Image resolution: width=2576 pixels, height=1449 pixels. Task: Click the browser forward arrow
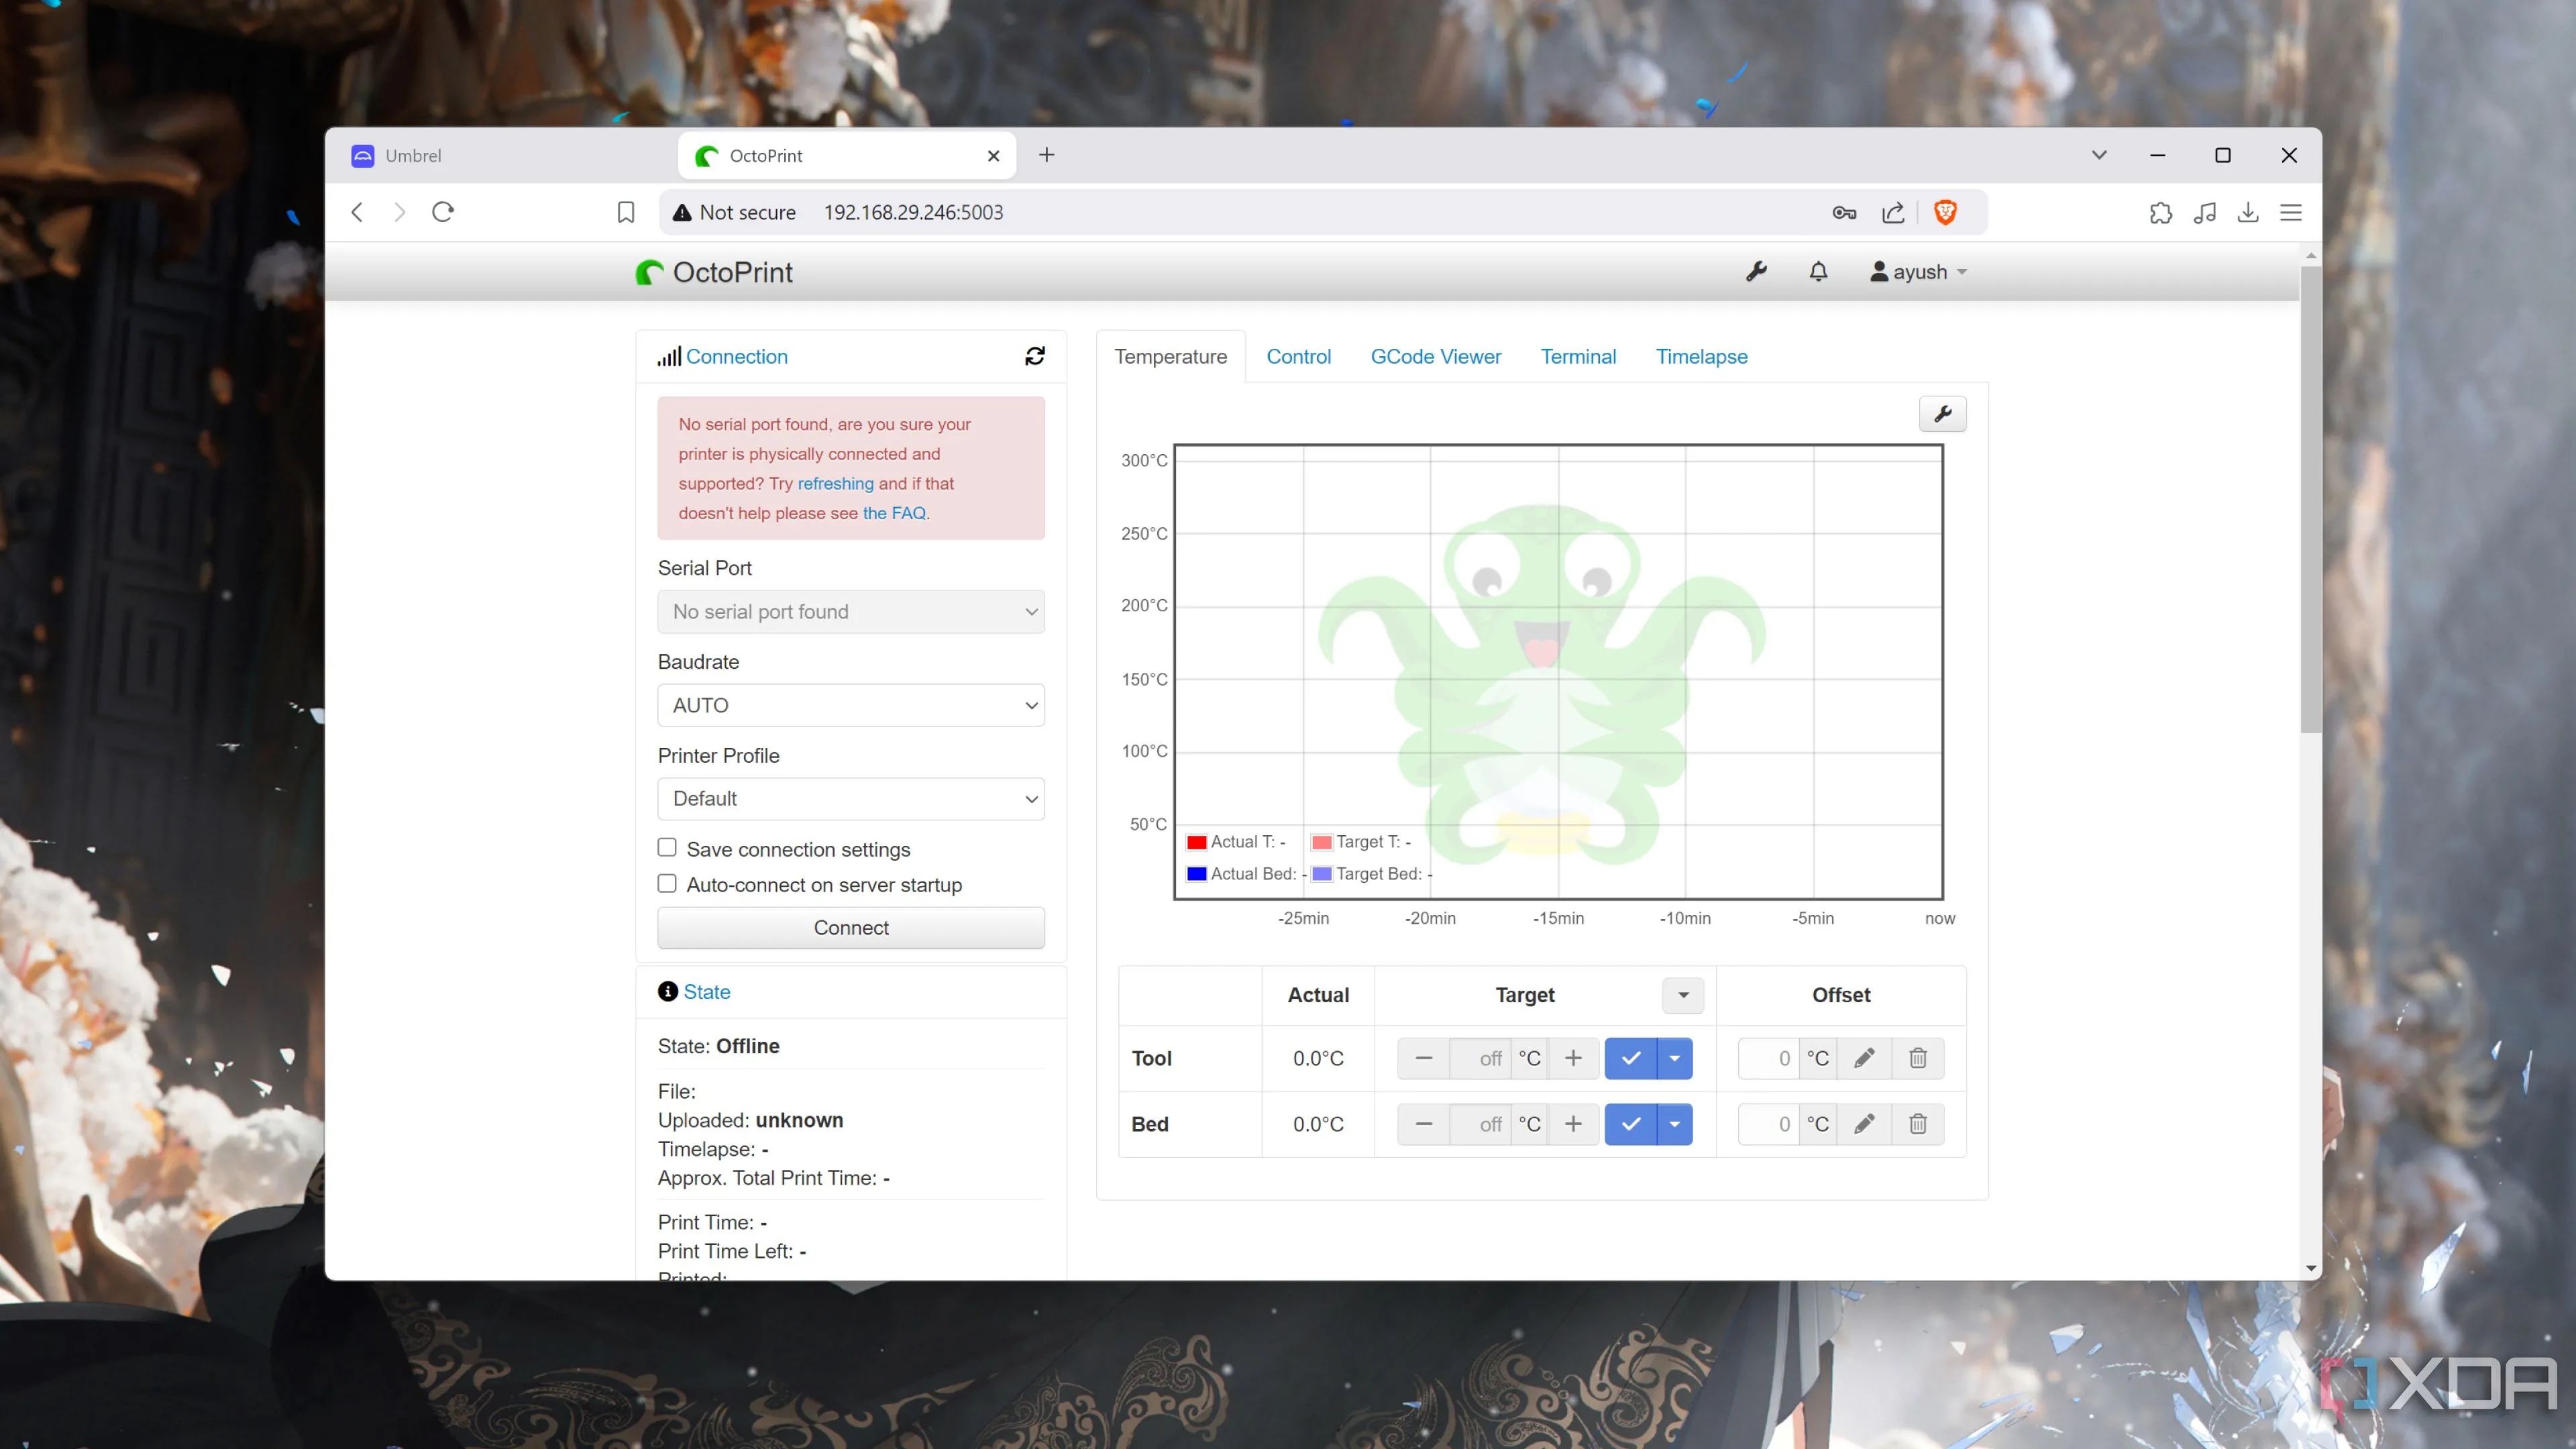tap(399, 212)
